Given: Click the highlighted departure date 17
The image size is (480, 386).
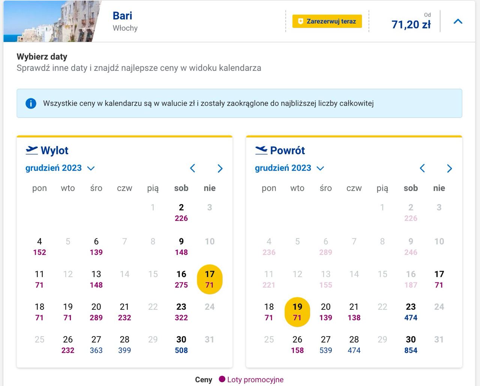Looking at the screenshot, I should click(x=210, y=279).
